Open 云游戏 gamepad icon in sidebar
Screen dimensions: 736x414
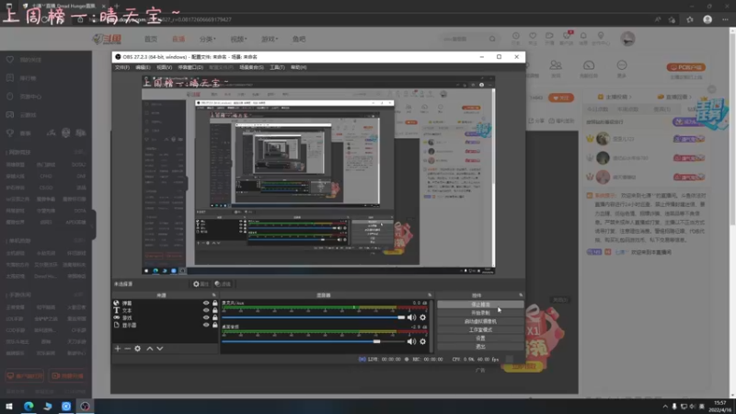(10, 114)
